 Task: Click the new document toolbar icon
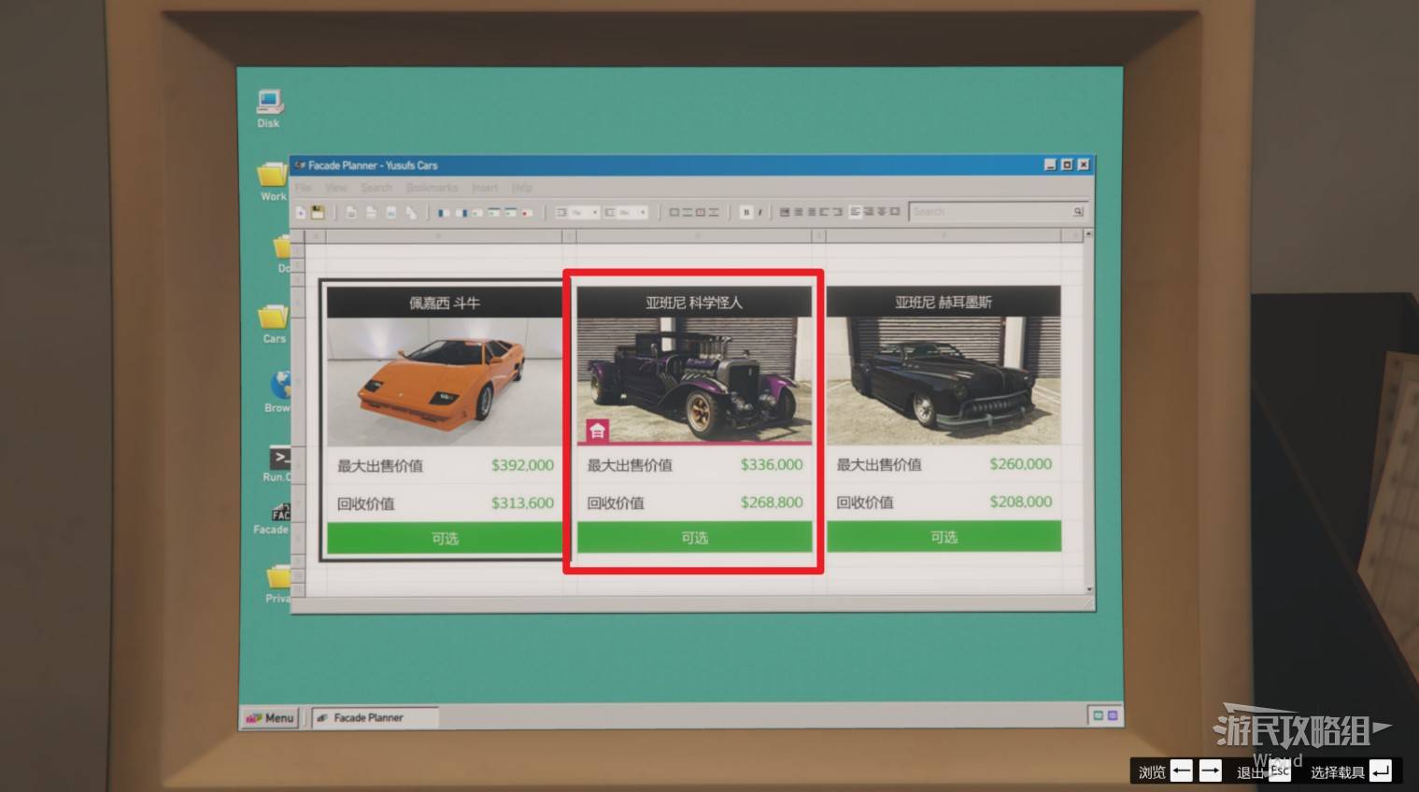point(301,212)
